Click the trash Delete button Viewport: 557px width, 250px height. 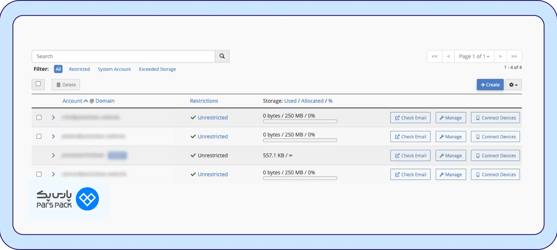click(66, 85)
